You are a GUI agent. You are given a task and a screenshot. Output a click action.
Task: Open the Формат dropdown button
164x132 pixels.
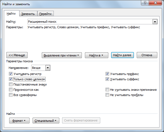[19, 121]
